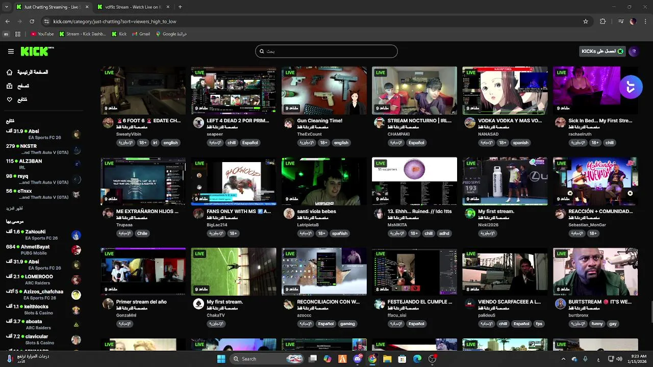Click TheExCount streamer avatar
653x367 pixels.
[289, 122]
